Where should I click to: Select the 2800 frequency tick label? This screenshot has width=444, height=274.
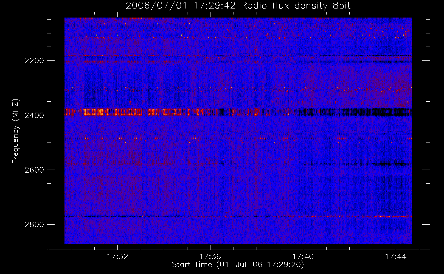tap(34, 225)
